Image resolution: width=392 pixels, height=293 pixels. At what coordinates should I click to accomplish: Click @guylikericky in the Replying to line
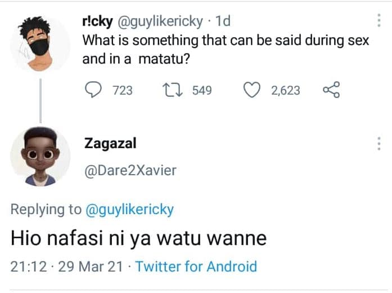129,210
